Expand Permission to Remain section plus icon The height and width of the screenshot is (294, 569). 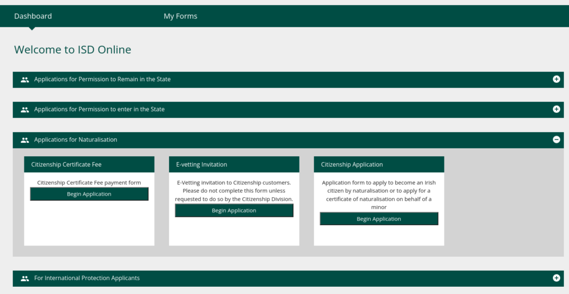556,79
